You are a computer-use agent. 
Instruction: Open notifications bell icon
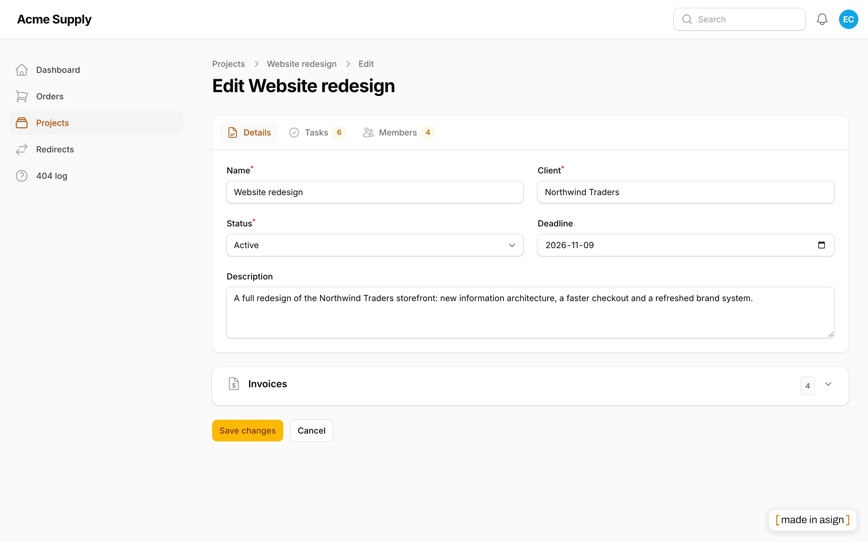(x=822, y=19)
